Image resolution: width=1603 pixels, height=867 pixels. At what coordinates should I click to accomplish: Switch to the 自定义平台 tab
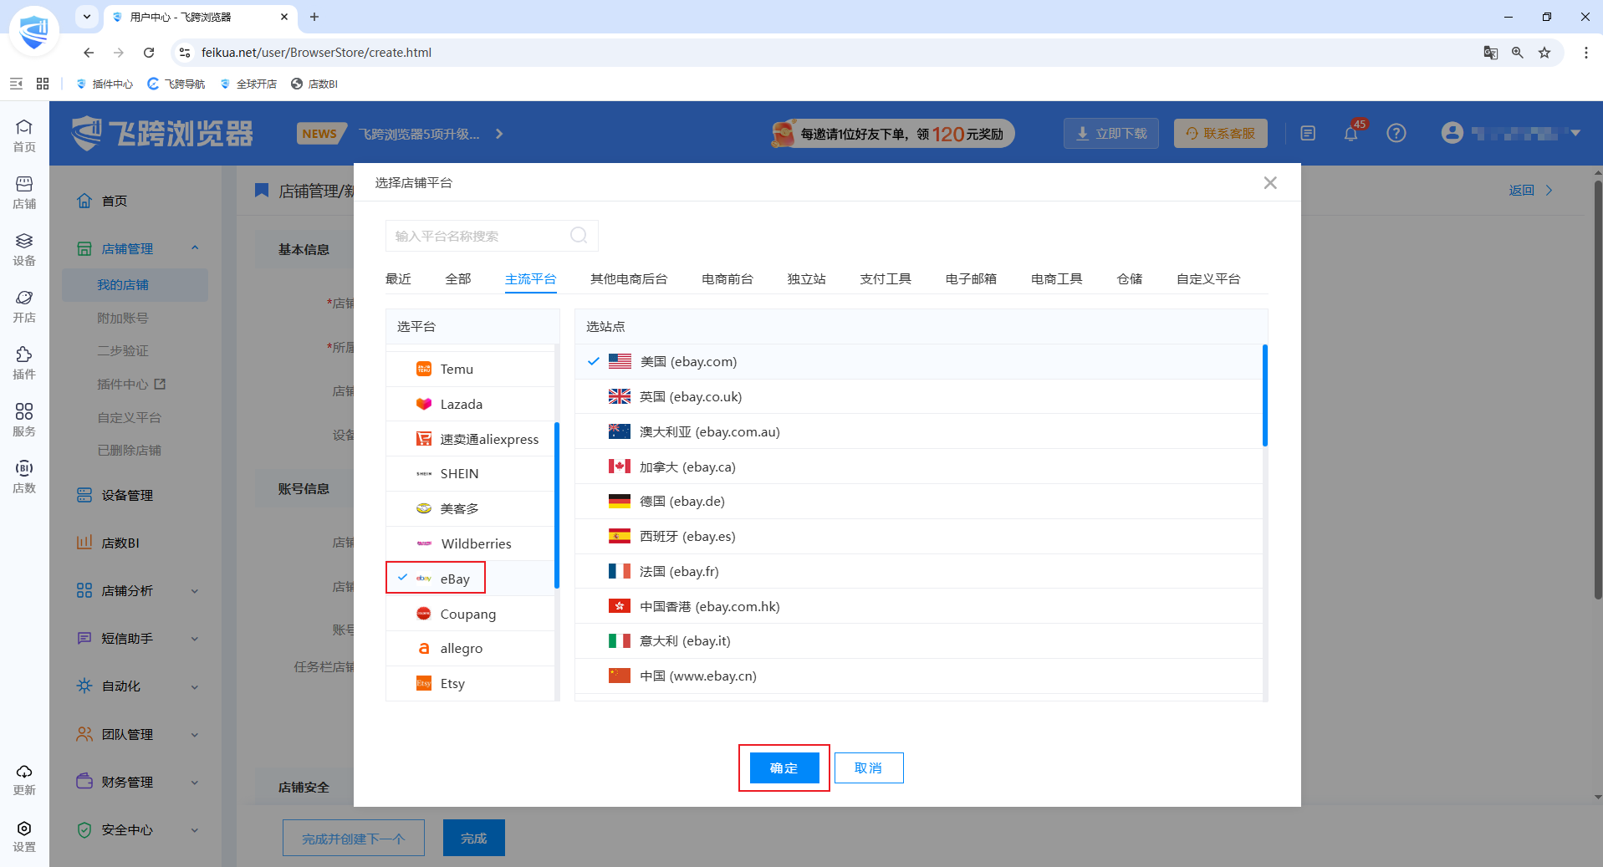tap(1208, 278)
